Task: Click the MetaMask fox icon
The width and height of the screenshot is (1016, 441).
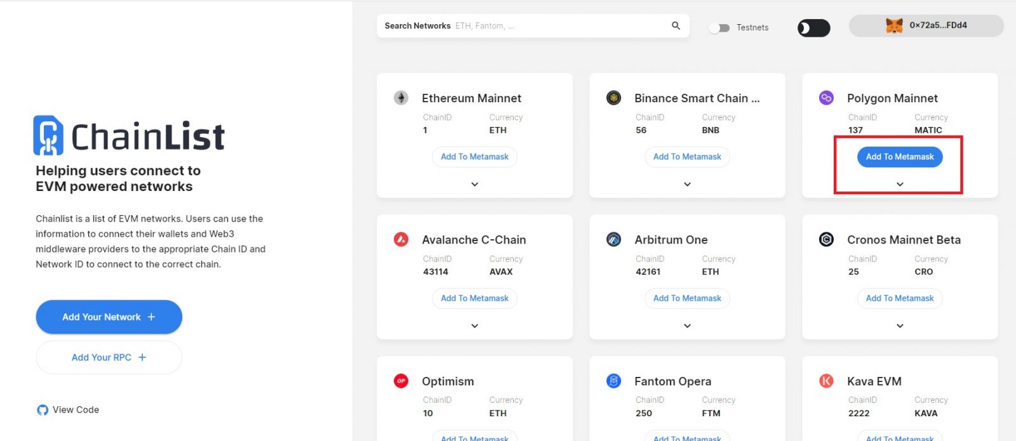Action: (x=894, y=25)
